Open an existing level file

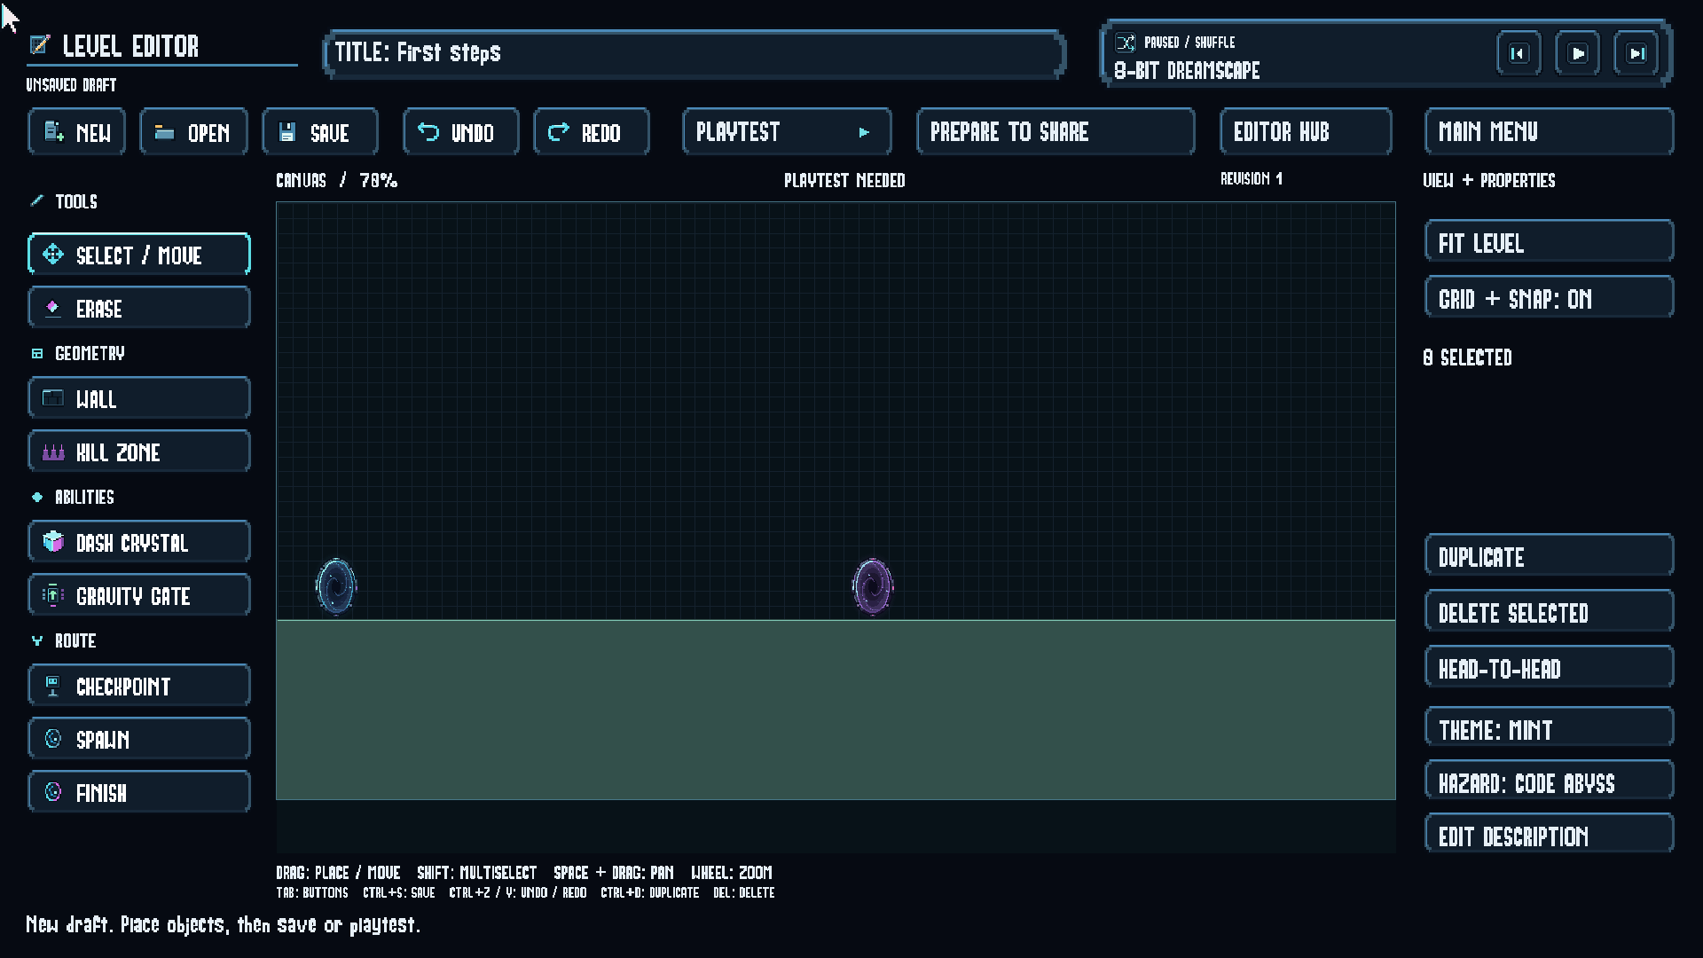193,132
